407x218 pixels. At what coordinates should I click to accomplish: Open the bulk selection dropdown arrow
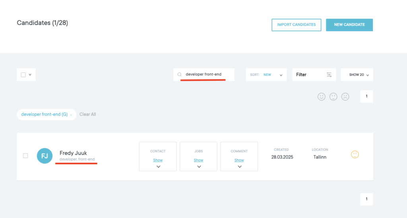[x=30, y=75]
